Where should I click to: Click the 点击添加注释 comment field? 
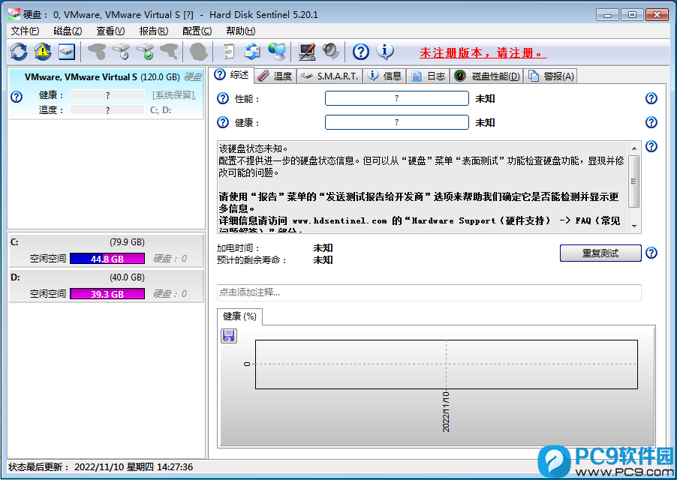(429, 292)
